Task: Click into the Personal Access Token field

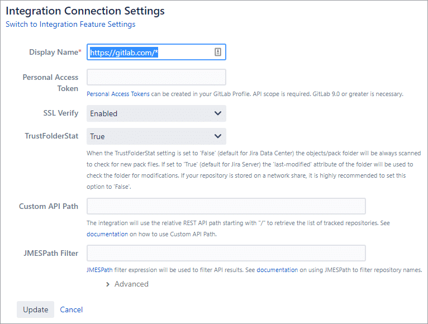Action: pyautogui.click(x=156, y=77)
